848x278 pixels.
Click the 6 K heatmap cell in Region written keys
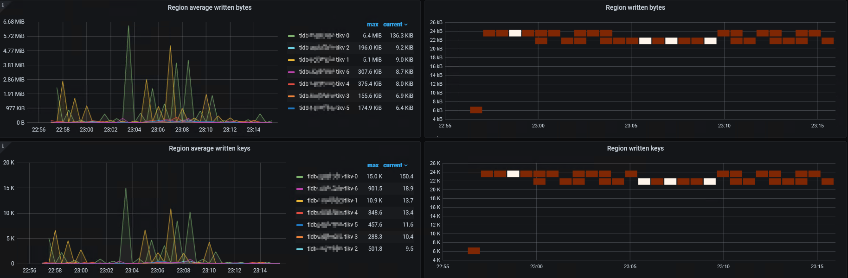[x=474, y=251]
